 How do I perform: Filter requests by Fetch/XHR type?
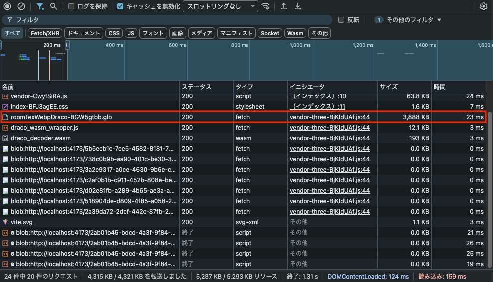pos(45,33)
